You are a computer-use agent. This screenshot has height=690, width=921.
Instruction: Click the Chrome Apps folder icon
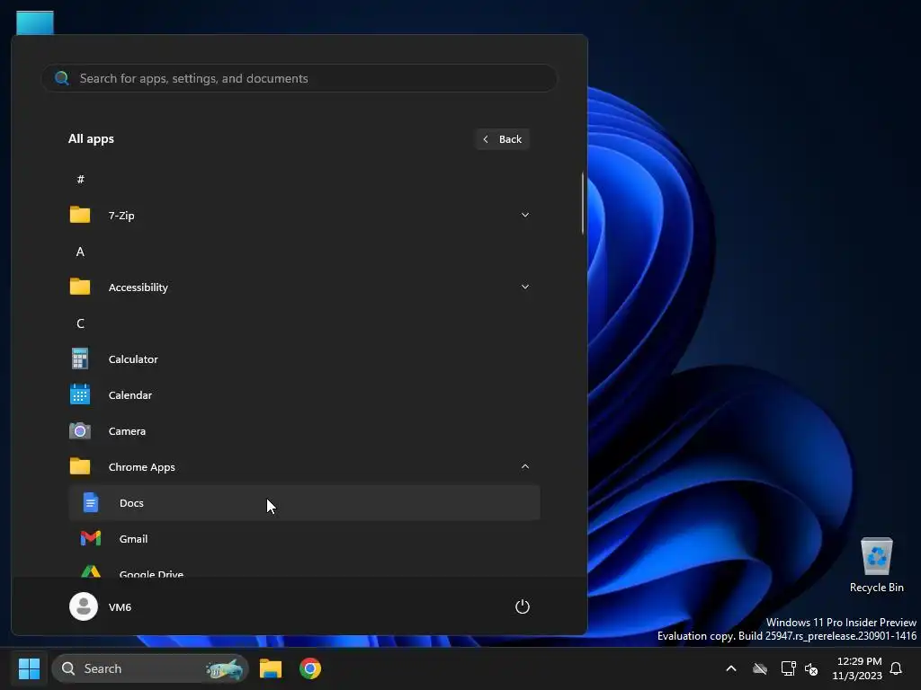[80, 466]
